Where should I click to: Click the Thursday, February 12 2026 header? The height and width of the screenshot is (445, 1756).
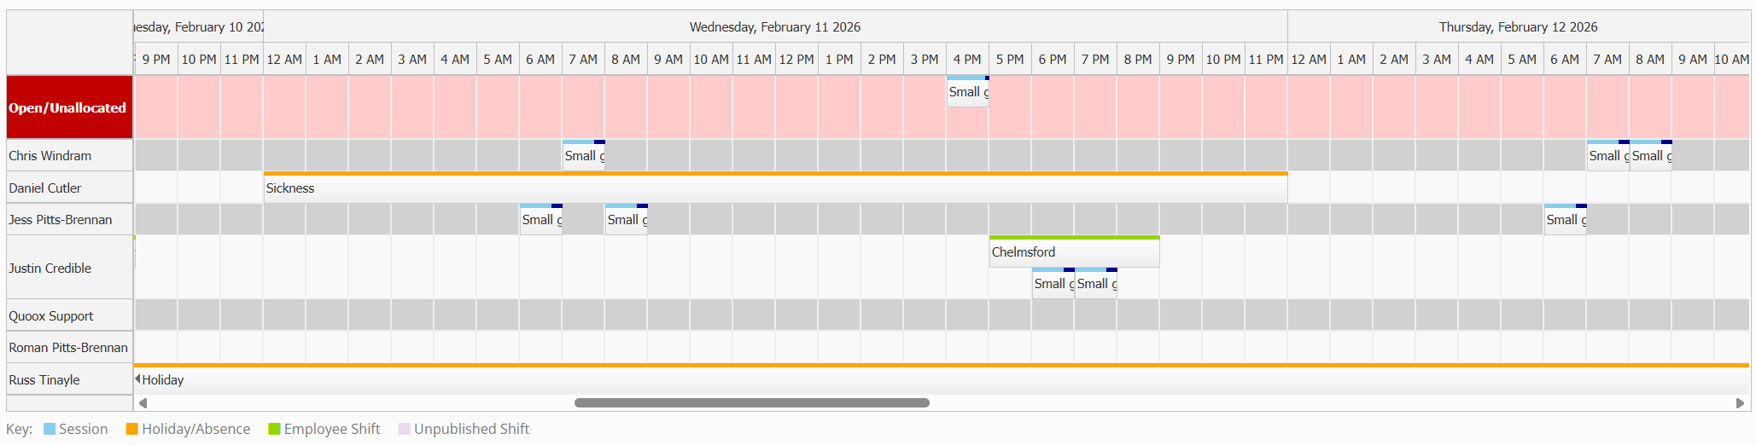point(1518,27)
